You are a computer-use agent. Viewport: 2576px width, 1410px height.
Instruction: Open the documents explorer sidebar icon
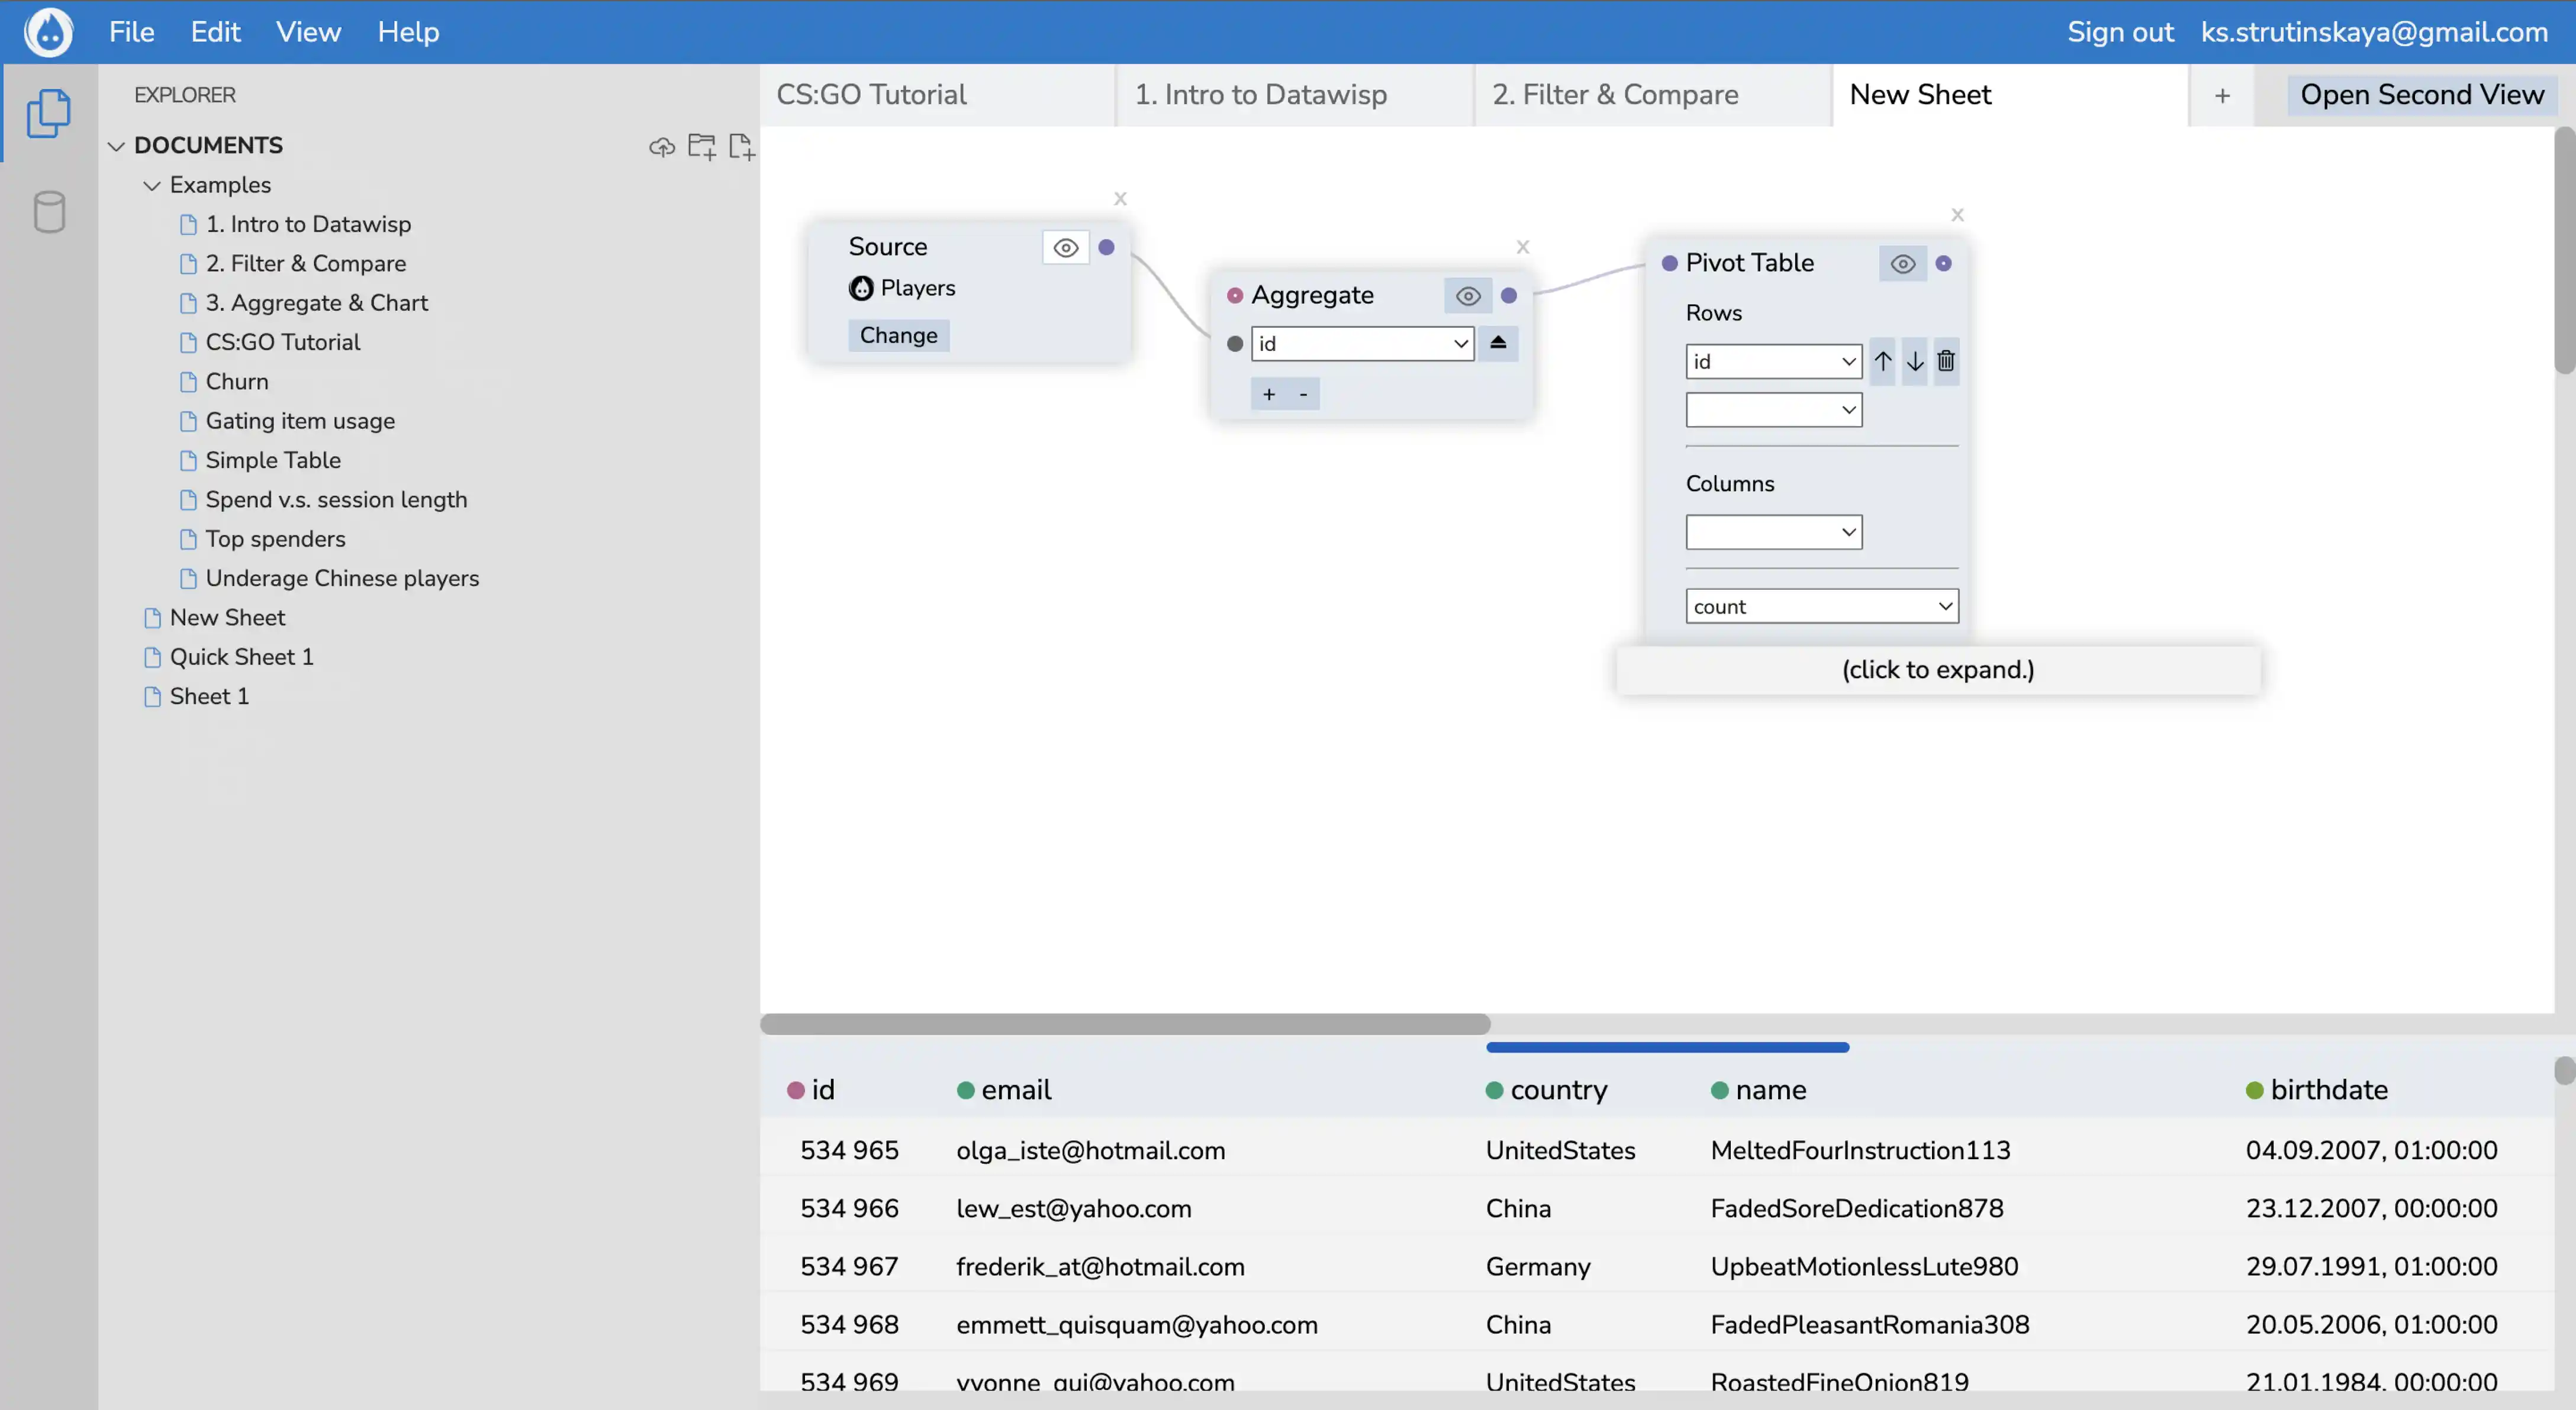48,113
